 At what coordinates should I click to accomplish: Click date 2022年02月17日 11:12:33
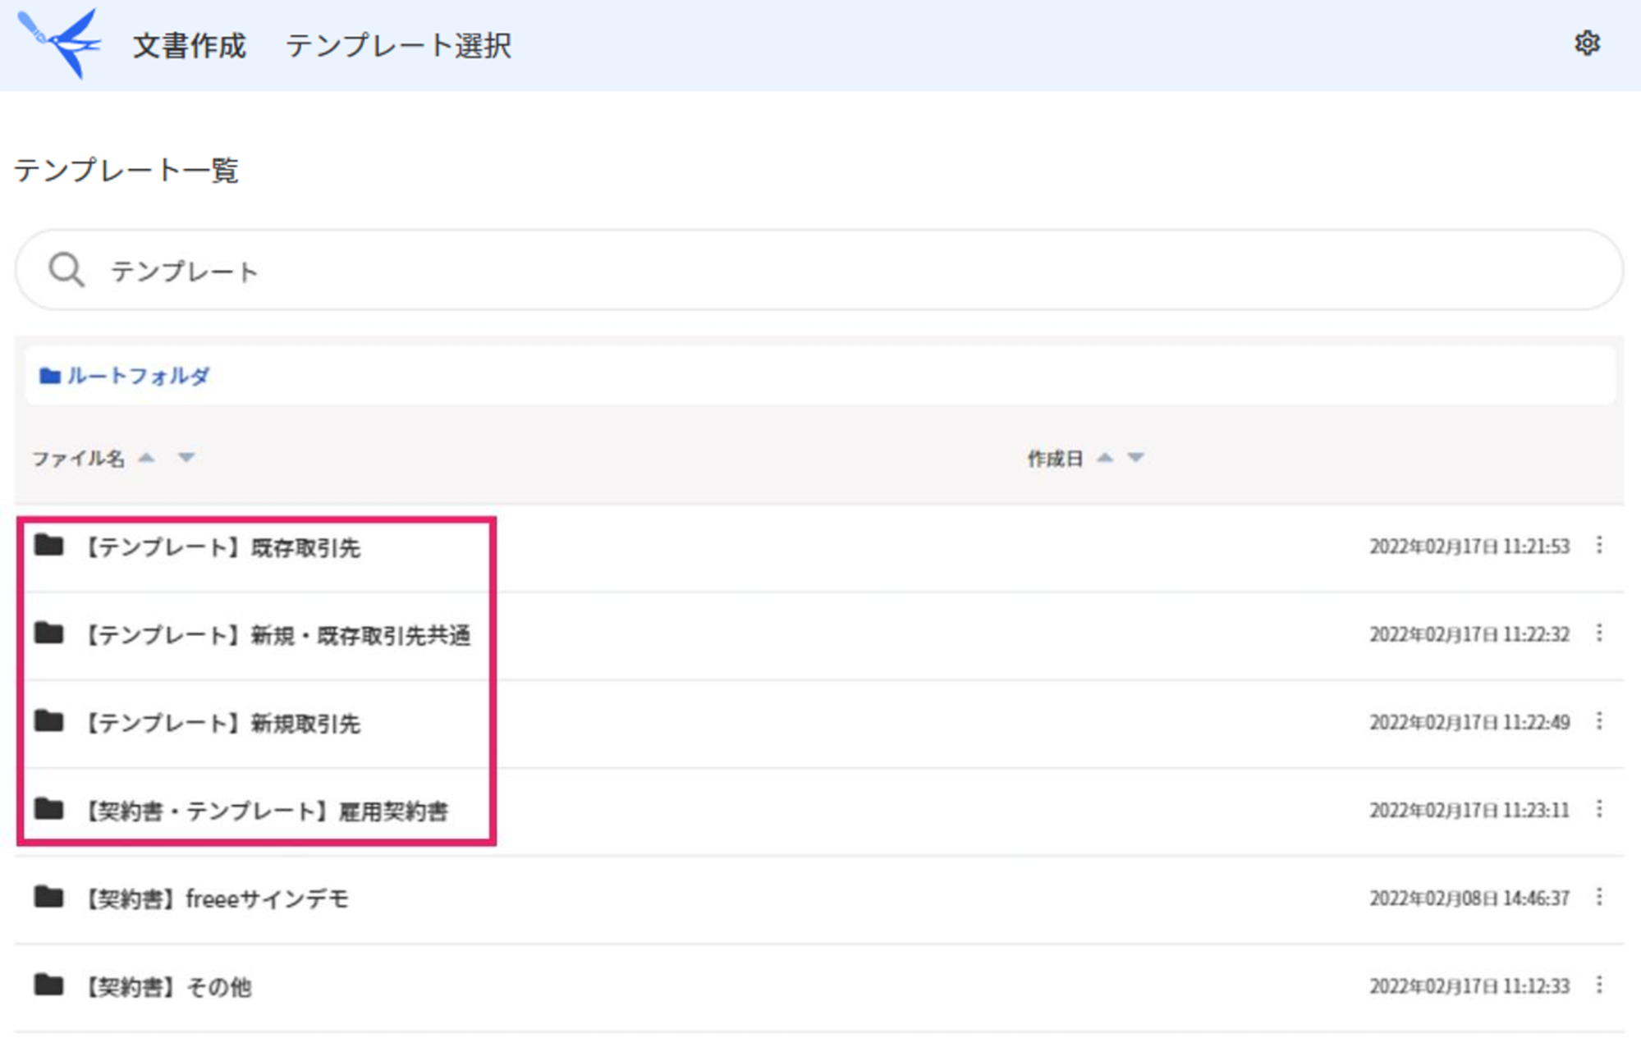click(x=1469, y=986)
